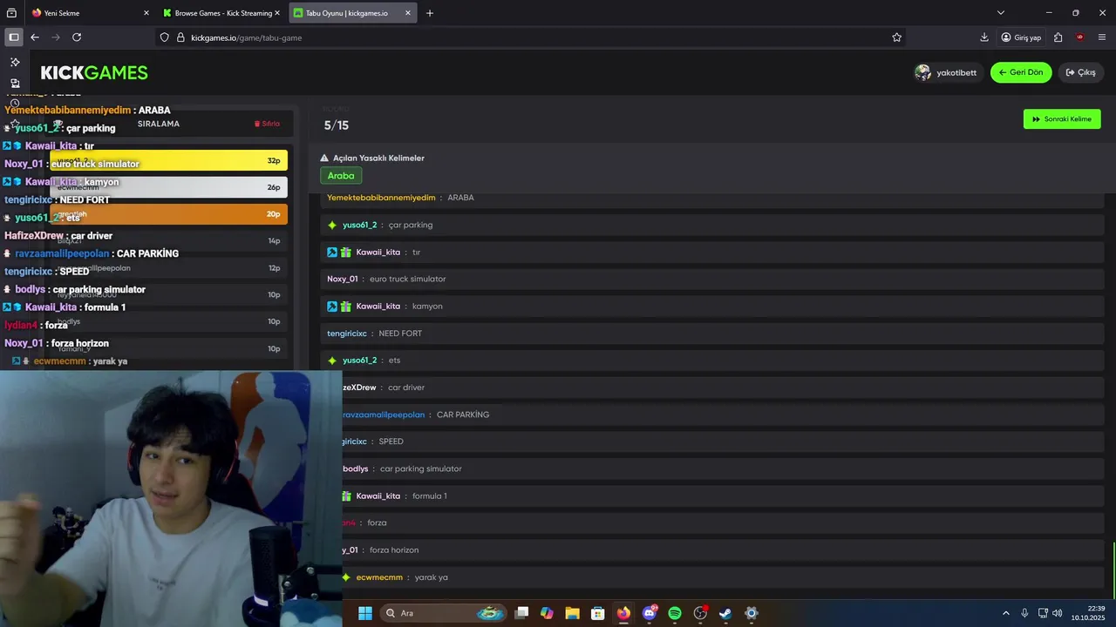Click Sıfırla reset in leaderboard
This screenshot has width=1116, height=627.
(x=267, y=124)
